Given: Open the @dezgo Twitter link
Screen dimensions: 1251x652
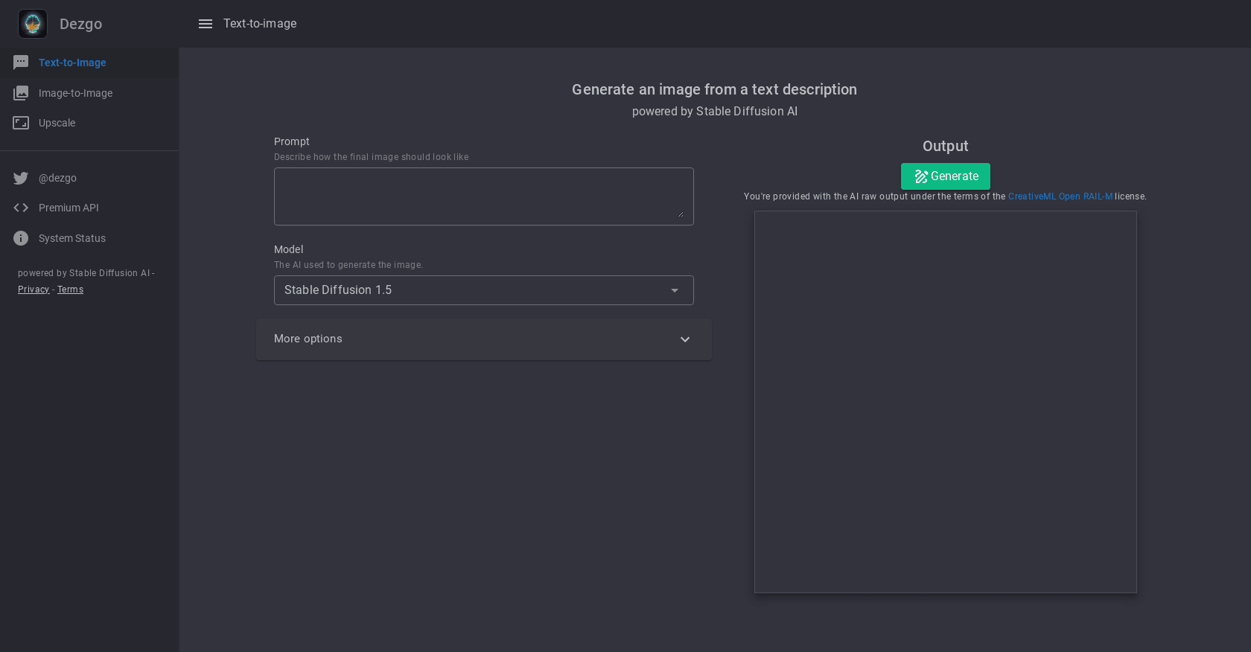Looking at the screenshot, I should click(89, 178).
